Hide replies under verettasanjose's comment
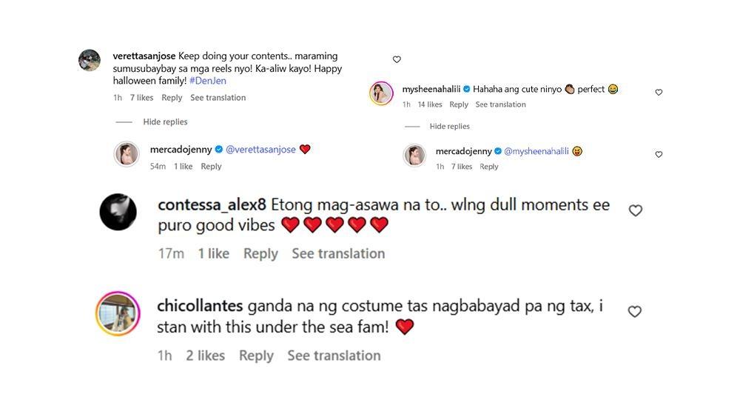Image resolution: width=740 pixels, height=417 pixels. (165, 121)
